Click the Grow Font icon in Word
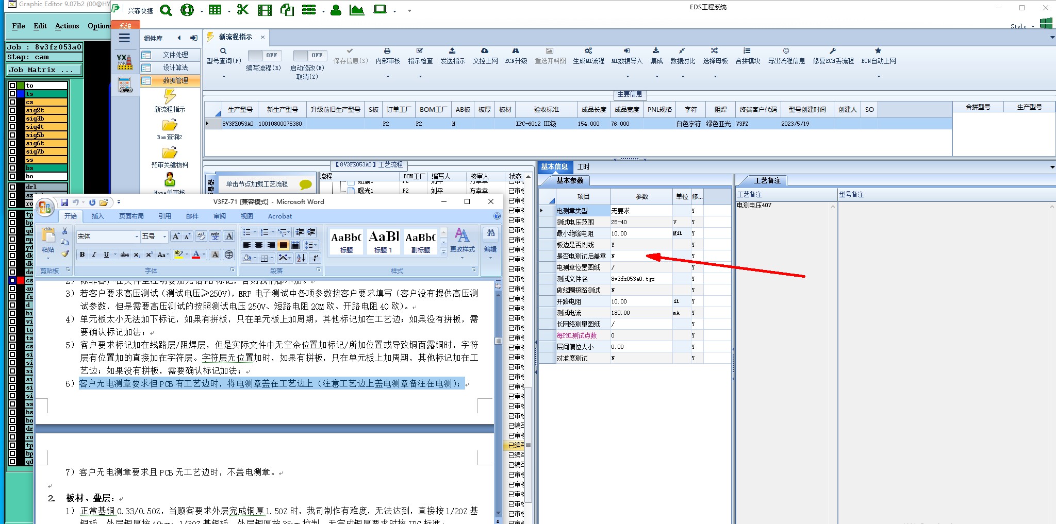 pyautogui.click(x=176, y=236)
